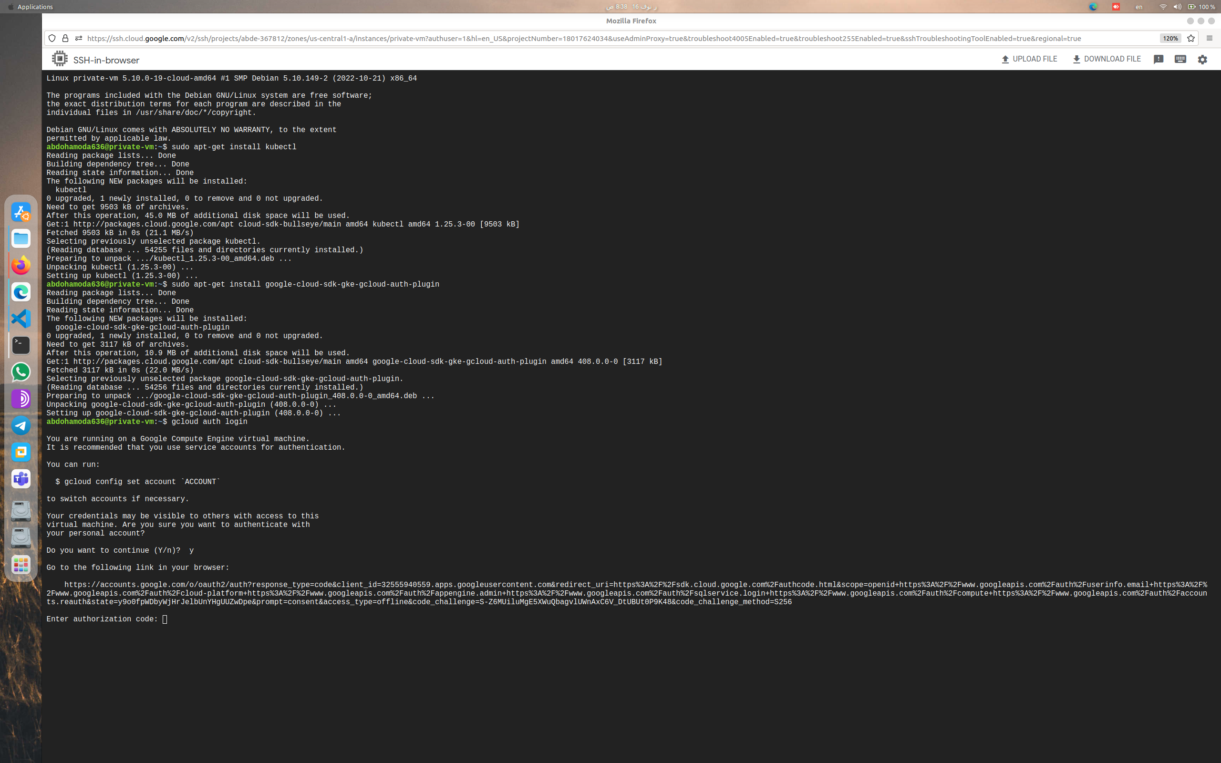
Task: Click the site connection padlock icon
Action: coord(66,38)
